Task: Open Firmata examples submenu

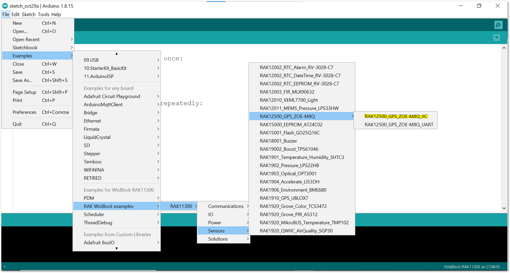Action: (x=117, y=129)
